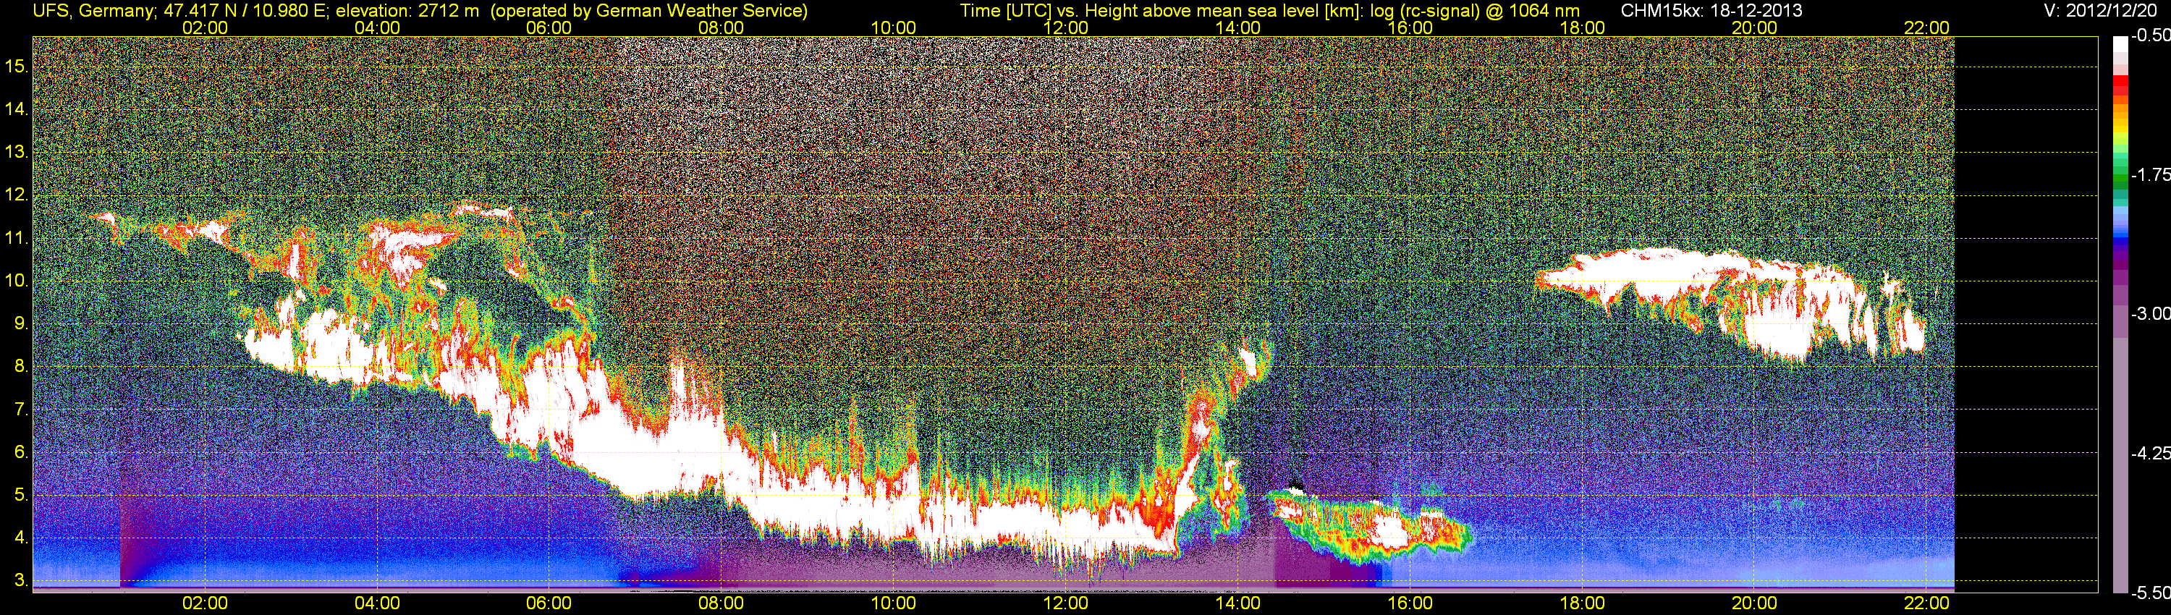
Task: Click the -0.50 color scale value
Action: point(2150,36)
